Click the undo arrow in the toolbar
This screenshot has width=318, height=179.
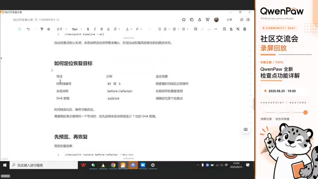tap(28, 29)
